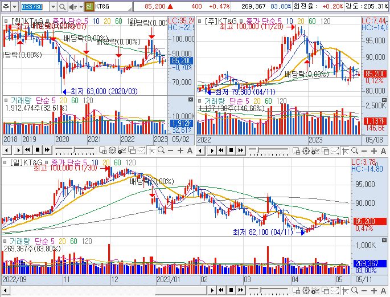Toggle monthly chart crosshair cursor icon
390x297 pixels.
tap(151, 150)
